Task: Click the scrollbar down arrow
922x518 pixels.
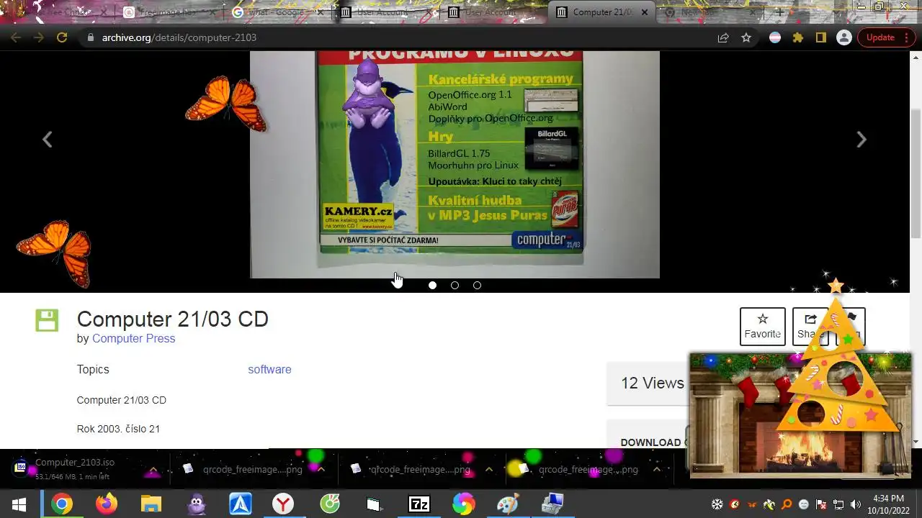Action: [x=916, y=442]
